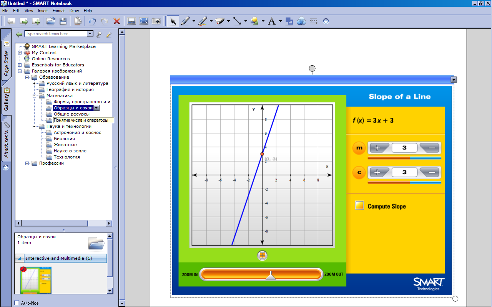The height and width of the screenshot is (307, 492).
Task: Open the View menu
Action: click(x=29, y=11)
